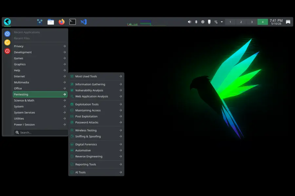Open the network status tray icon

(216, 22)
